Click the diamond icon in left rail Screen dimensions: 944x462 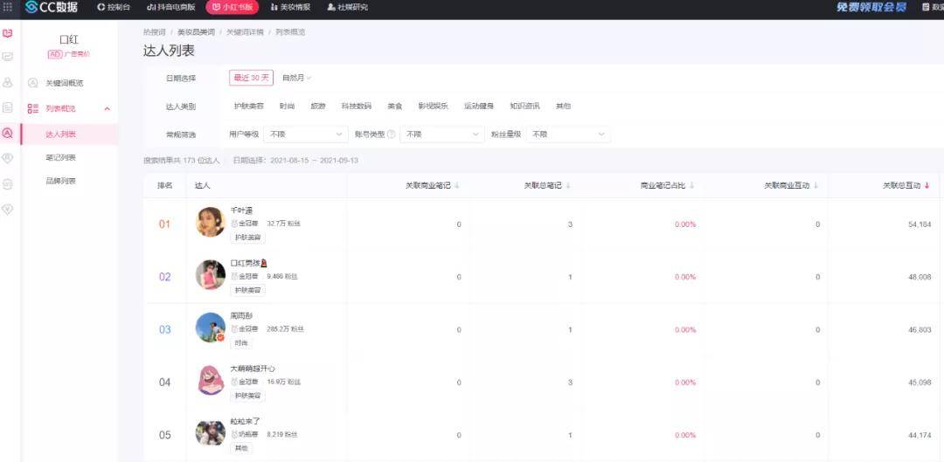click(x=8, y=210)
